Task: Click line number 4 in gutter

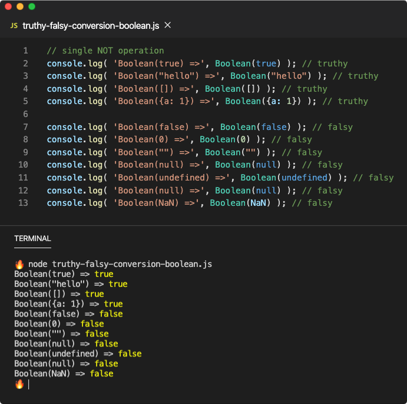Action: pos(25,89)
